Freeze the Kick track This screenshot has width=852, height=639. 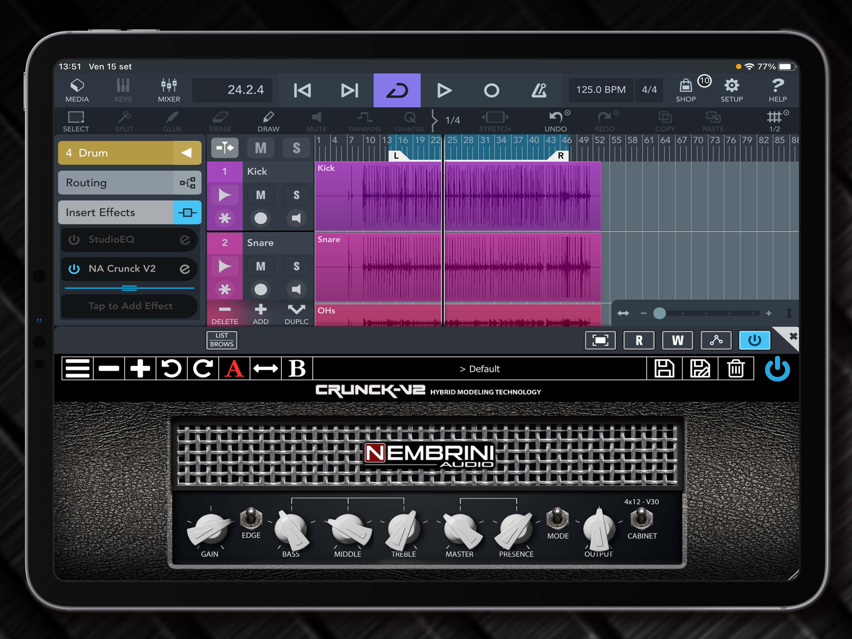225,218
